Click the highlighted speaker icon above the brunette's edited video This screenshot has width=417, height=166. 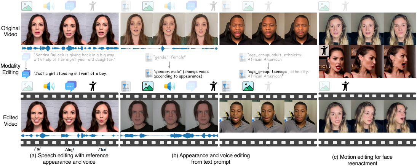(x=48, y=86)
